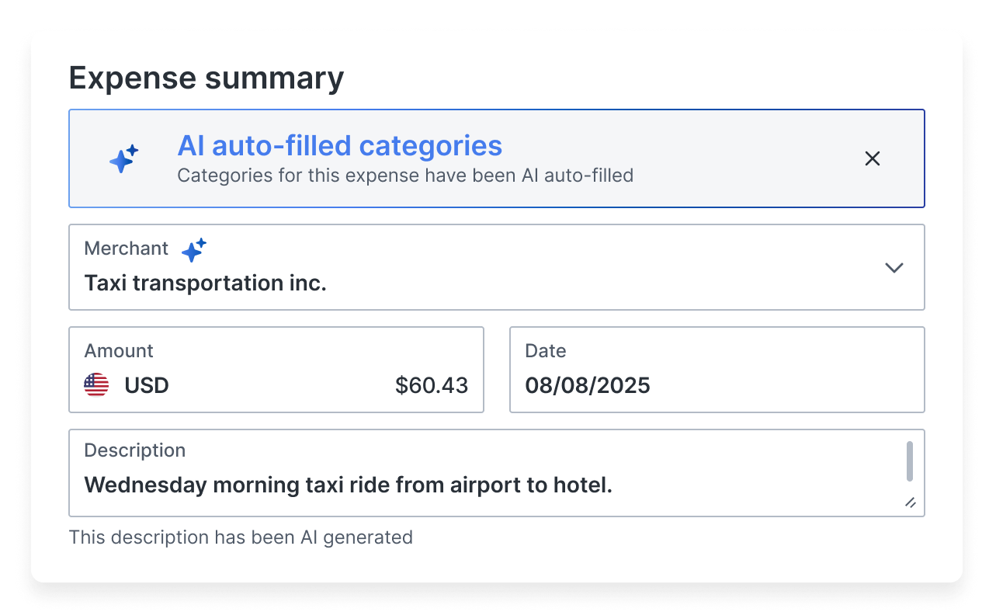Click the Description textarea resize handle

[x=911, y=502]
